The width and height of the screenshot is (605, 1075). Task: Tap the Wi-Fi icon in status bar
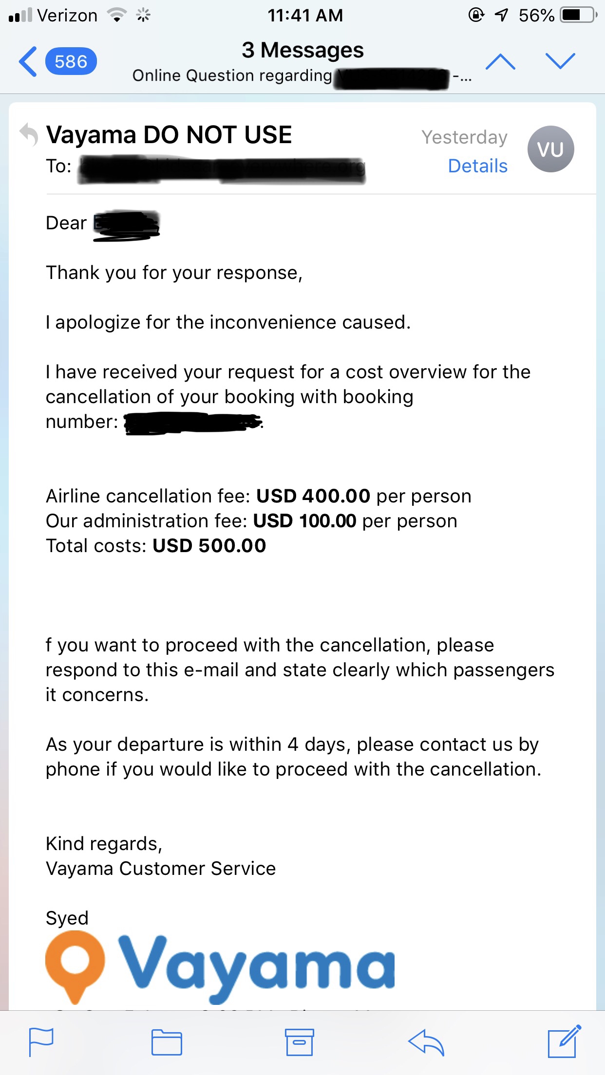(117, 15)
